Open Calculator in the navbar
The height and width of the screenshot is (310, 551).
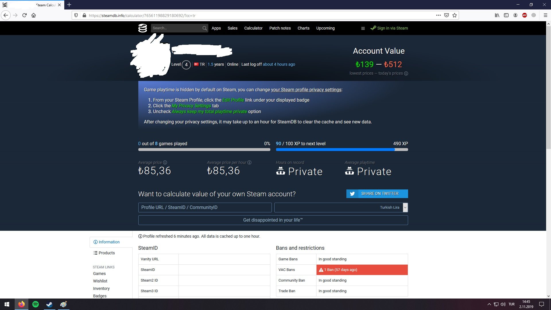click(253, 28)
